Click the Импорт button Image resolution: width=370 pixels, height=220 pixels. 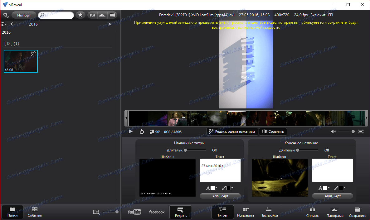(x=24, y=15)
